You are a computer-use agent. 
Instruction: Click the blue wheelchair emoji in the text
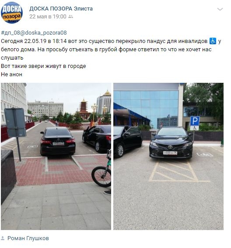pos(213,41)
